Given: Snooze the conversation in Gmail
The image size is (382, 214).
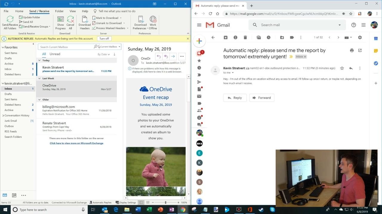Looking at the screenshot, I should click(269, 37).
